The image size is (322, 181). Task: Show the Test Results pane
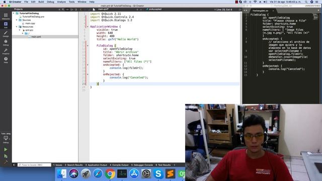pos(163,165)
